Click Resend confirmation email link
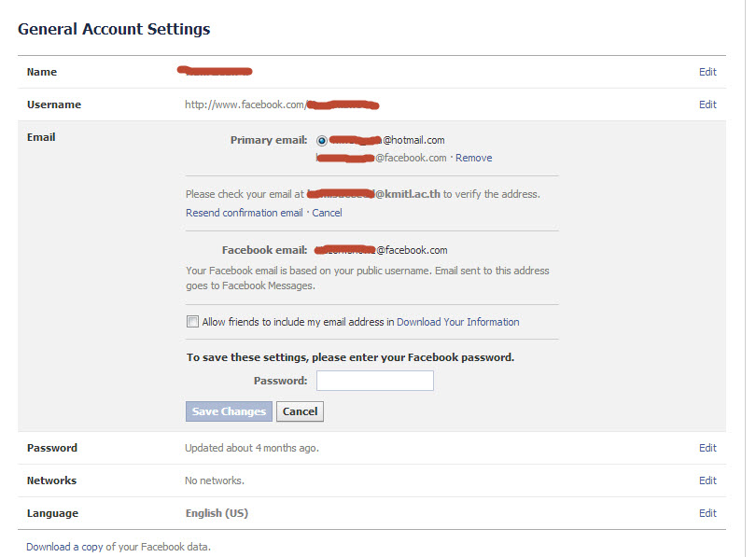 245,213
